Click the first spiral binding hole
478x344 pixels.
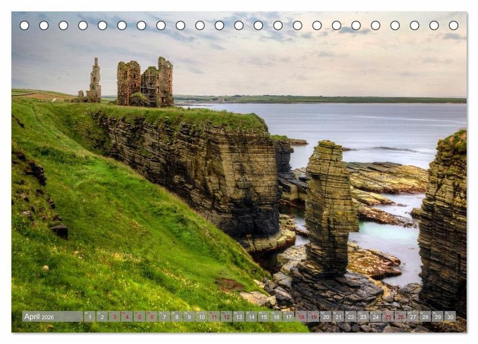tap(24, 25)
